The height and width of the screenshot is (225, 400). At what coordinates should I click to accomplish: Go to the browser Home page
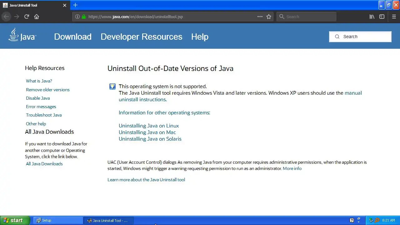pyautogui.click(x=37, y=17)
